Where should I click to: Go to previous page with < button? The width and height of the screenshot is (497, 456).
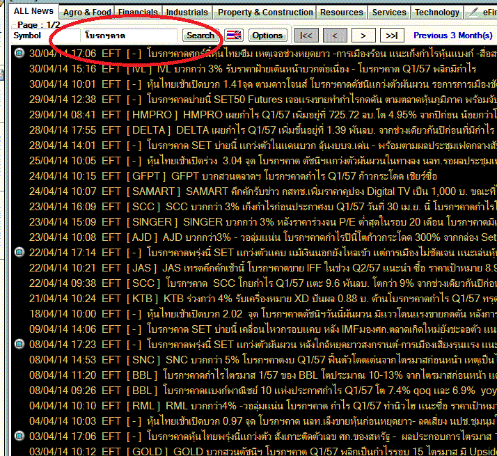[x=335, y=36]
